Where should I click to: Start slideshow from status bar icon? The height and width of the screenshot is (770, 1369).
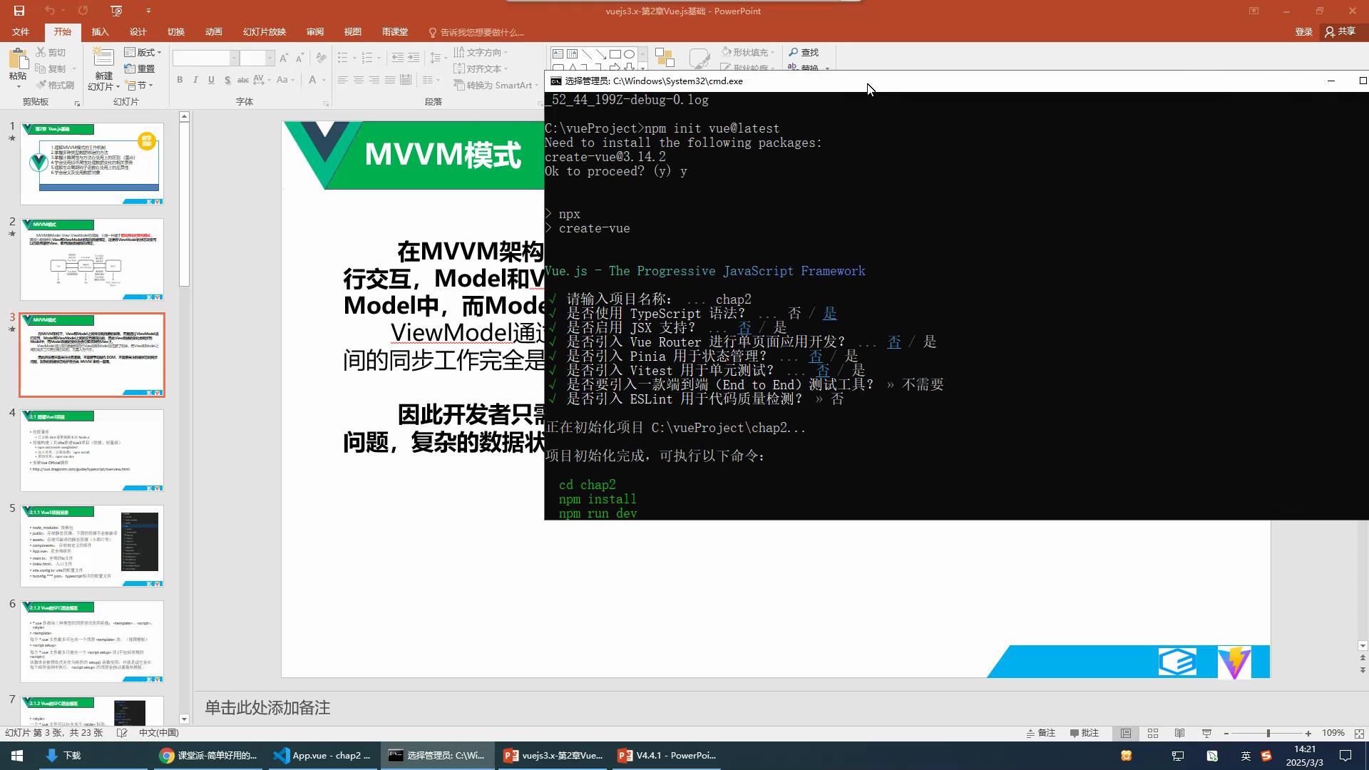click(x=1206, y=733)
